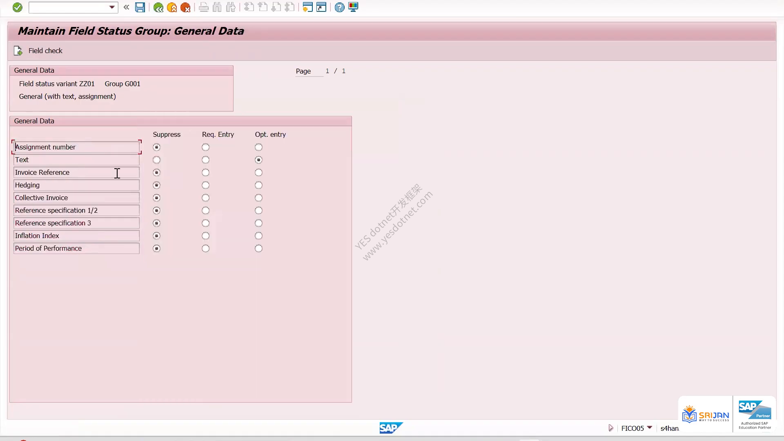Choose Opt. entry for Period of Performance
This screenshot has width=784, height=441.
[258, 248]
